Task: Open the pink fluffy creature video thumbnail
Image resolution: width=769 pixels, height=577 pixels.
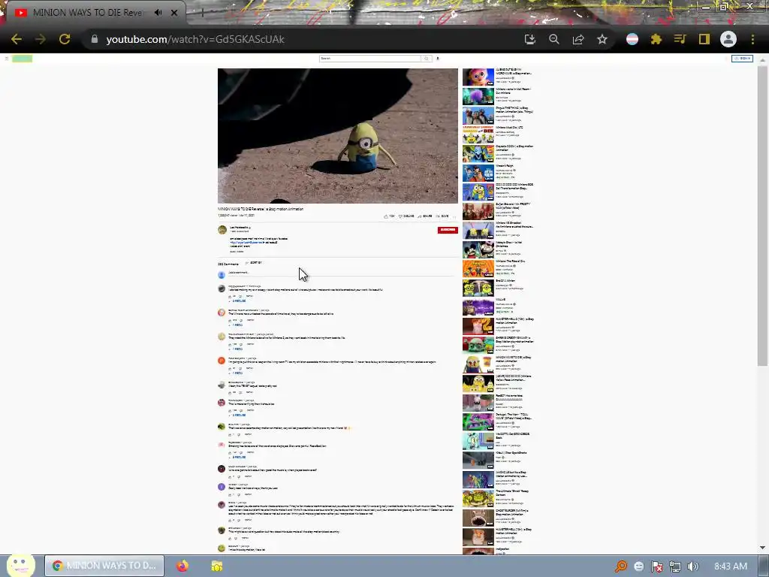Action: 478,77
